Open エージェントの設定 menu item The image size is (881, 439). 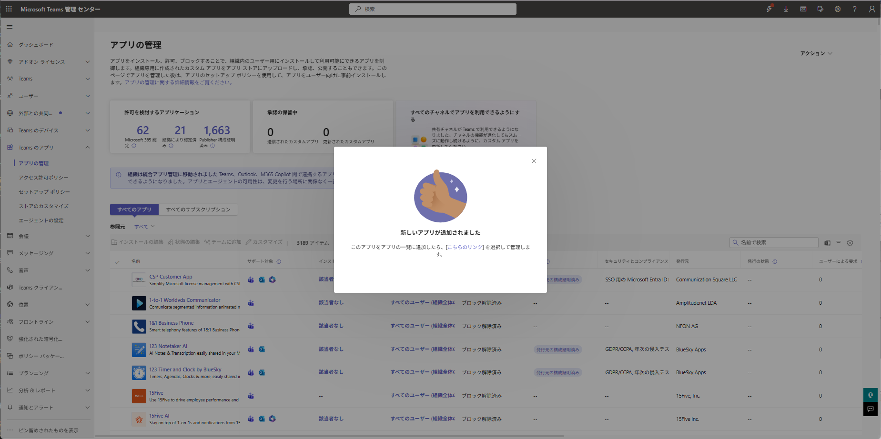[x=41, y=220]
